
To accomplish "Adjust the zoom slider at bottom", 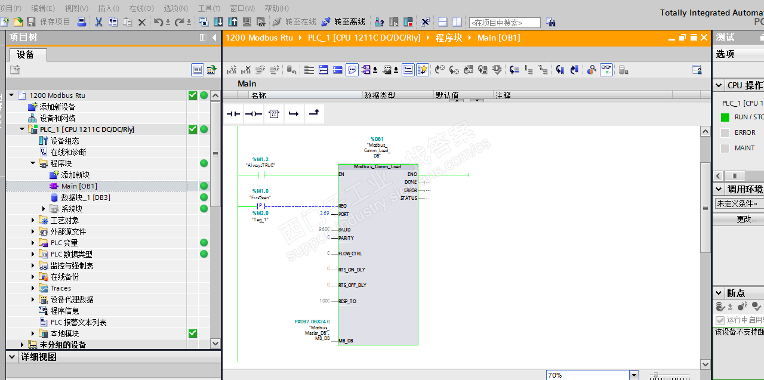I will pos(655,376).
